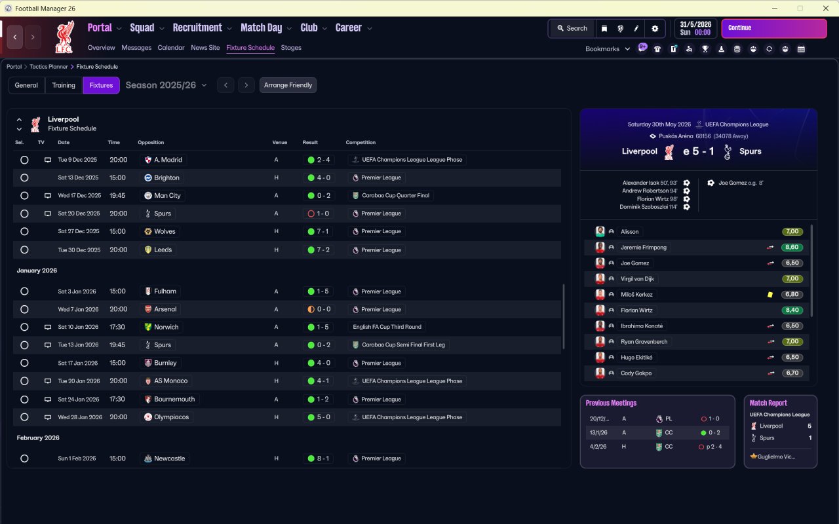
Task: Click the substitution arrow beside Jeremie Frimpong
Action: [771, 248]
